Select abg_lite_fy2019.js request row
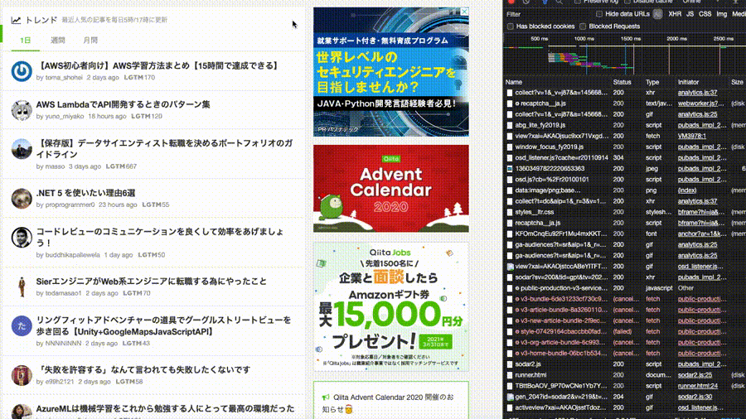This screenshot has width=746, height=419. point(625,125)
